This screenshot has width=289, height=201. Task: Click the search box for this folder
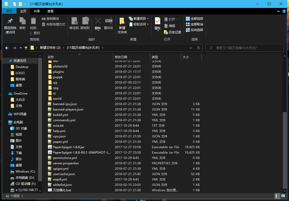[x=244, y=48]
